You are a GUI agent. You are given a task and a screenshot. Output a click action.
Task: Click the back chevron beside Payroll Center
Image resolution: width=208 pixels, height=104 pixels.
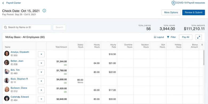click(x=3, y=3)
